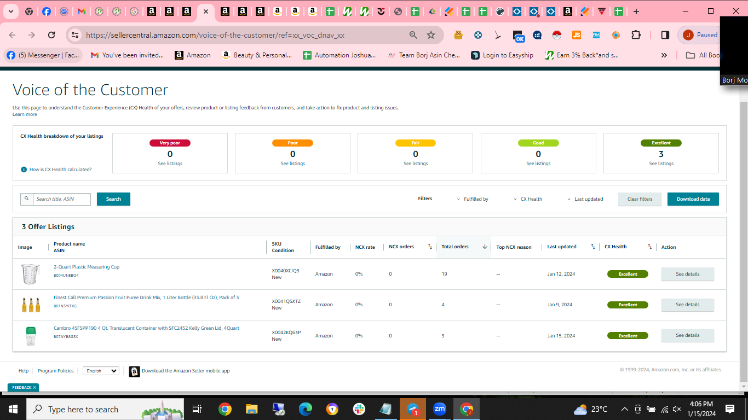The width and height of the screenshot is (748, 420).
Task: Open the All Bookmarks folder
Action: click(x=704, y=55)
